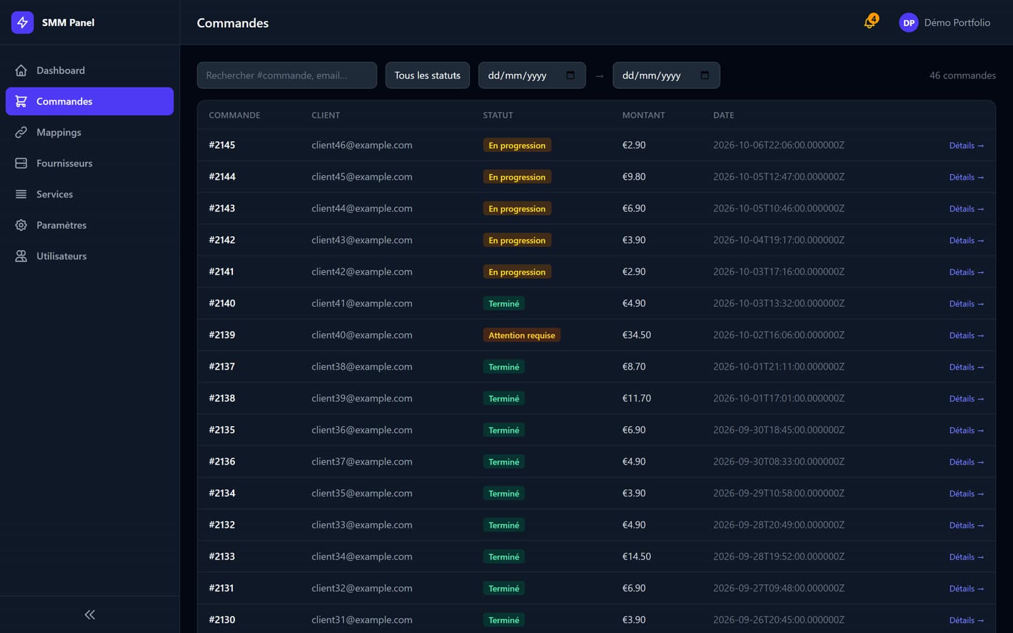Viewport: 1013px width, 633px height.
Task: Click the Paramètres gear icon
Action: coord(21,225)
